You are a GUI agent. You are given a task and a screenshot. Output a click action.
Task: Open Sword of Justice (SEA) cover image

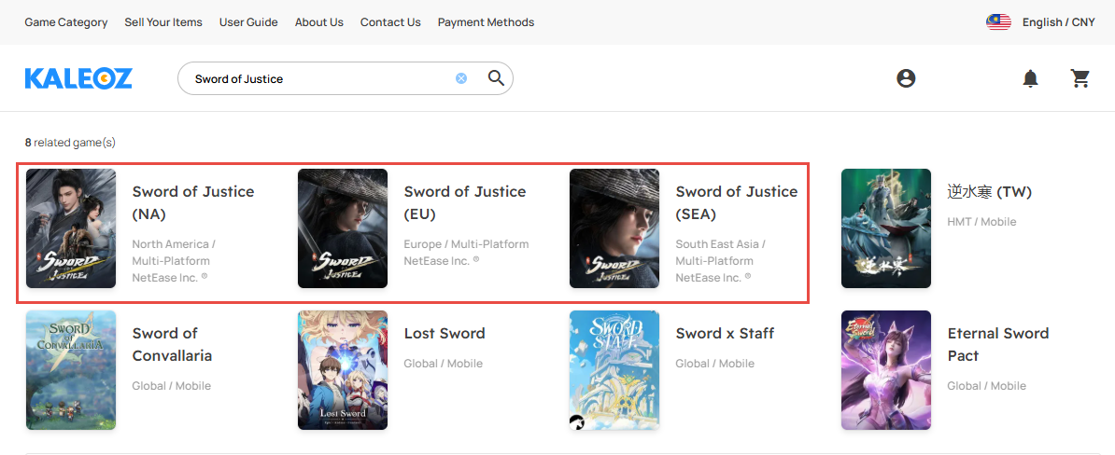[x=614, y=228]
